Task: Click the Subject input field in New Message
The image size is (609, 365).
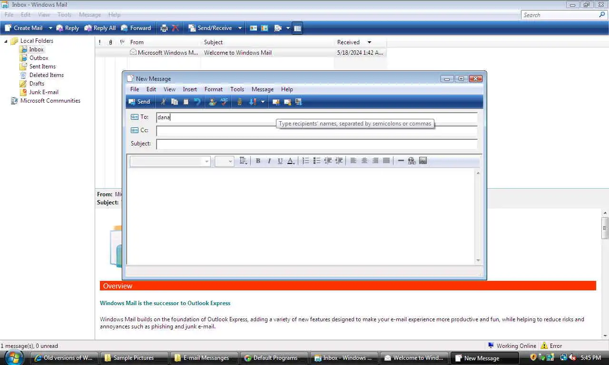Action: coord(317,144)
